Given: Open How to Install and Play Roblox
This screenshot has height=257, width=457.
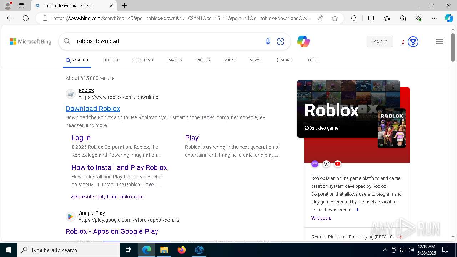Looking at the screenshot, I should [x=119, y=167].
